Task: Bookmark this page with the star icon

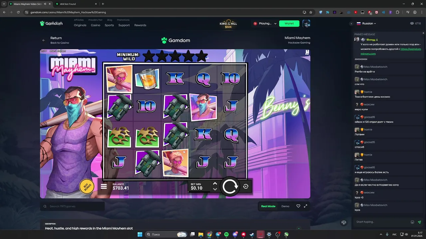Action: (311, 12)
